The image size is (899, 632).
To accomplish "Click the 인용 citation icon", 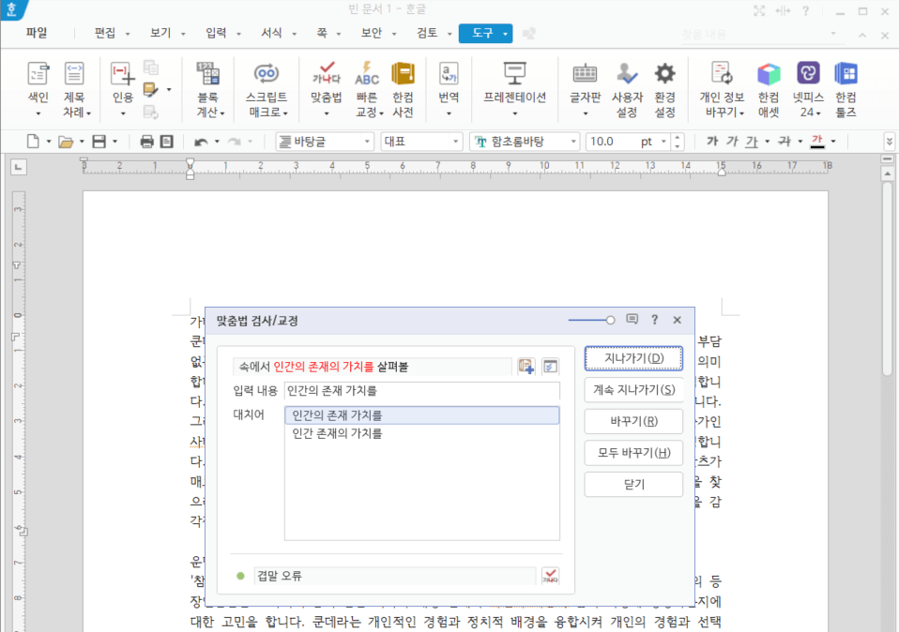I will (122, 74).
